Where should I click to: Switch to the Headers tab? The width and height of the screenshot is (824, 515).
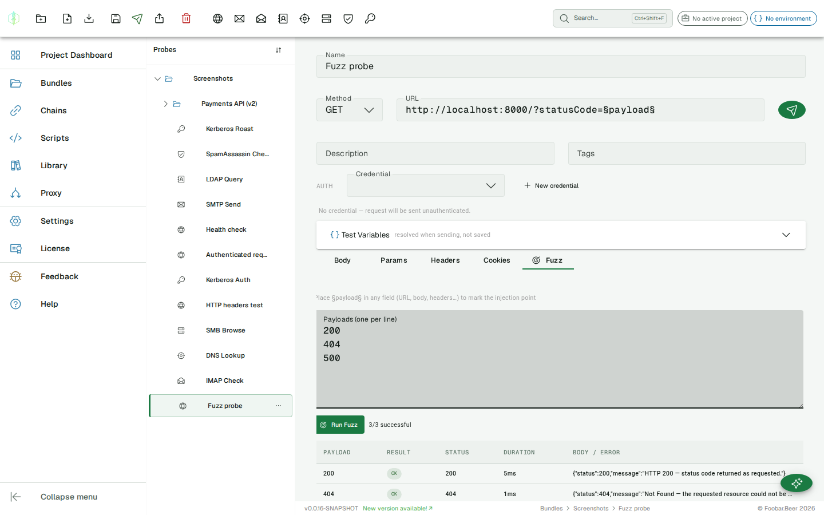(445, 260)
